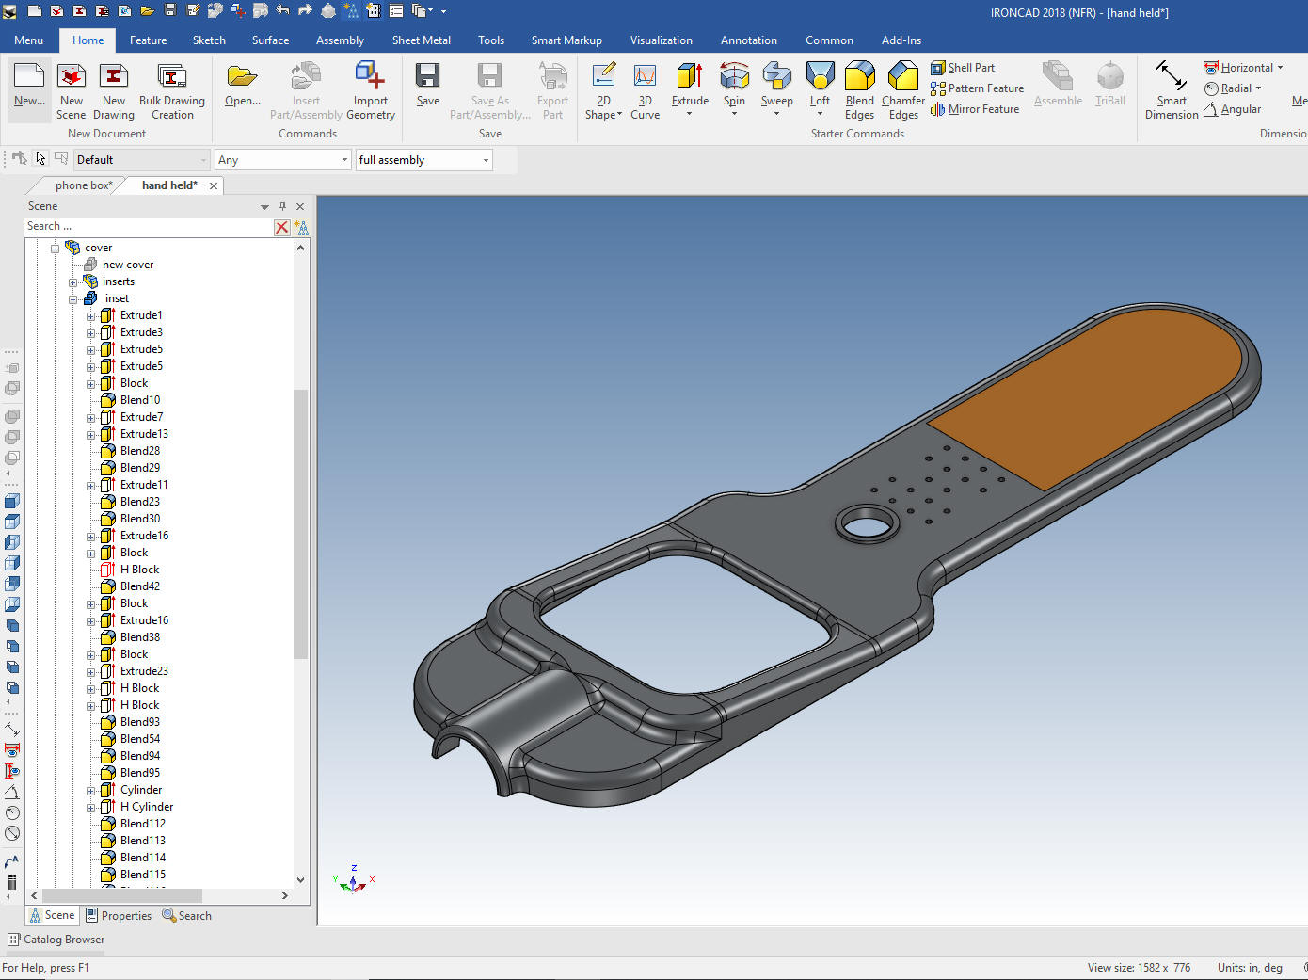Open the Scene panel options arrow
Image resolution: width=1308 pixels, height=980 pixels.
tap(264, 206)
